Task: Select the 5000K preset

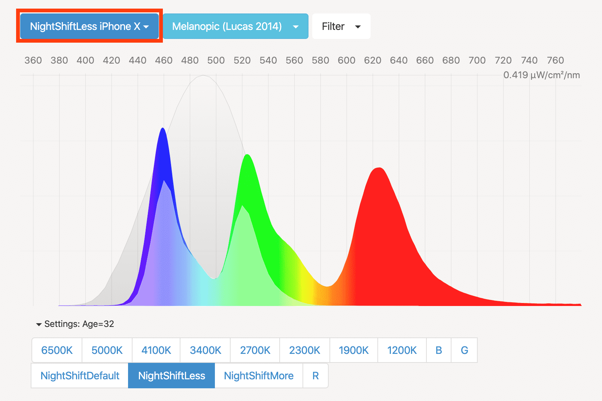Action: [107, 350]
